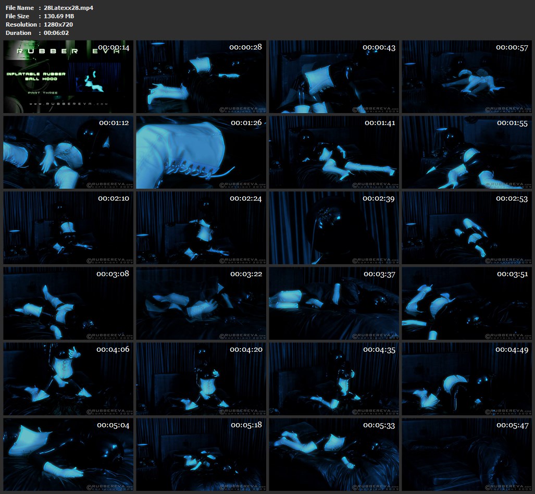535x494 pixels.
Task: Click the frame marked 00:02:24
Action: [201, 228]
